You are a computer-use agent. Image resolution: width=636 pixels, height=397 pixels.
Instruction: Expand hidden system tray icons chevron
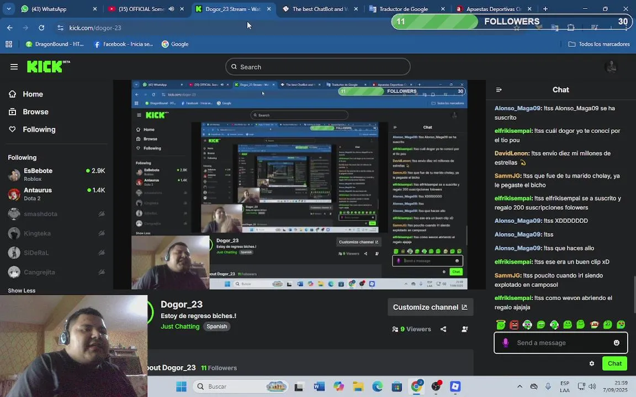pyautogui.click(x=520, y=387)
